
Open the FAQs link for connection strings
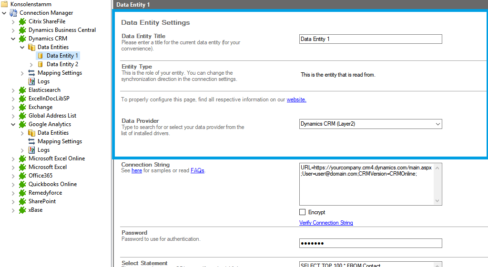coord(197,170)
